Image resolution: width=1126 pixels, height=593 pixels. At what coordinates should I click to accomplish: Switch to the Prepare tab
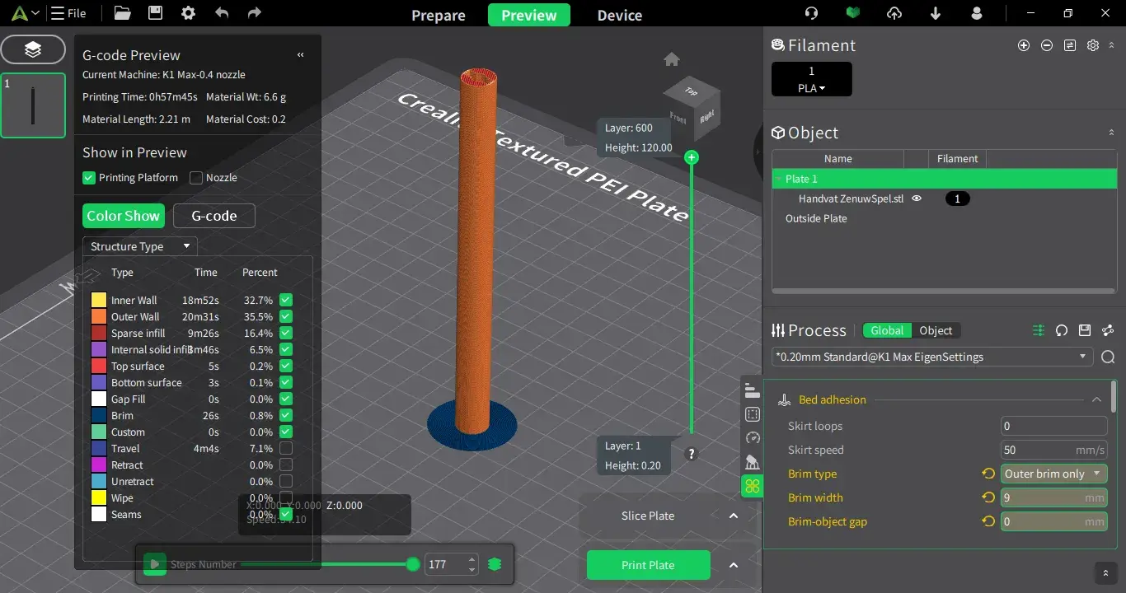click(439, 16)
